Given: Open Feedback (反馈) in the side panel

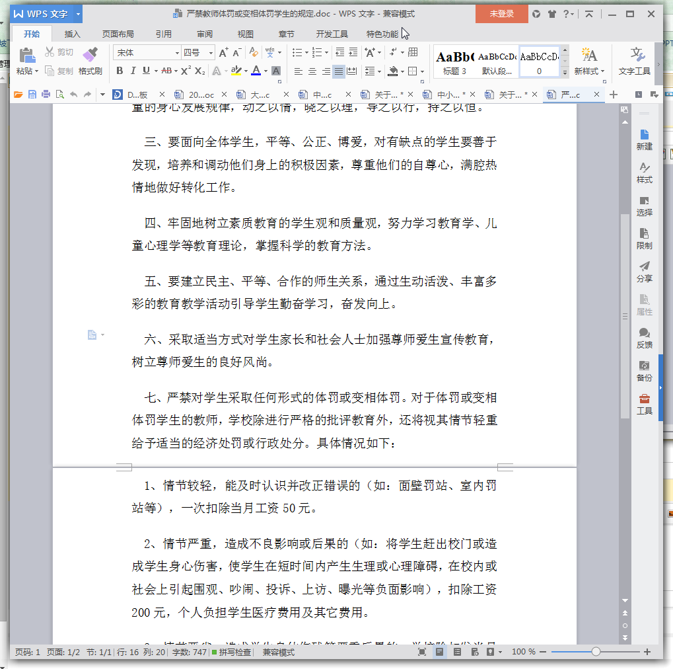Looking at the screenshot, I should pos(644,338).
